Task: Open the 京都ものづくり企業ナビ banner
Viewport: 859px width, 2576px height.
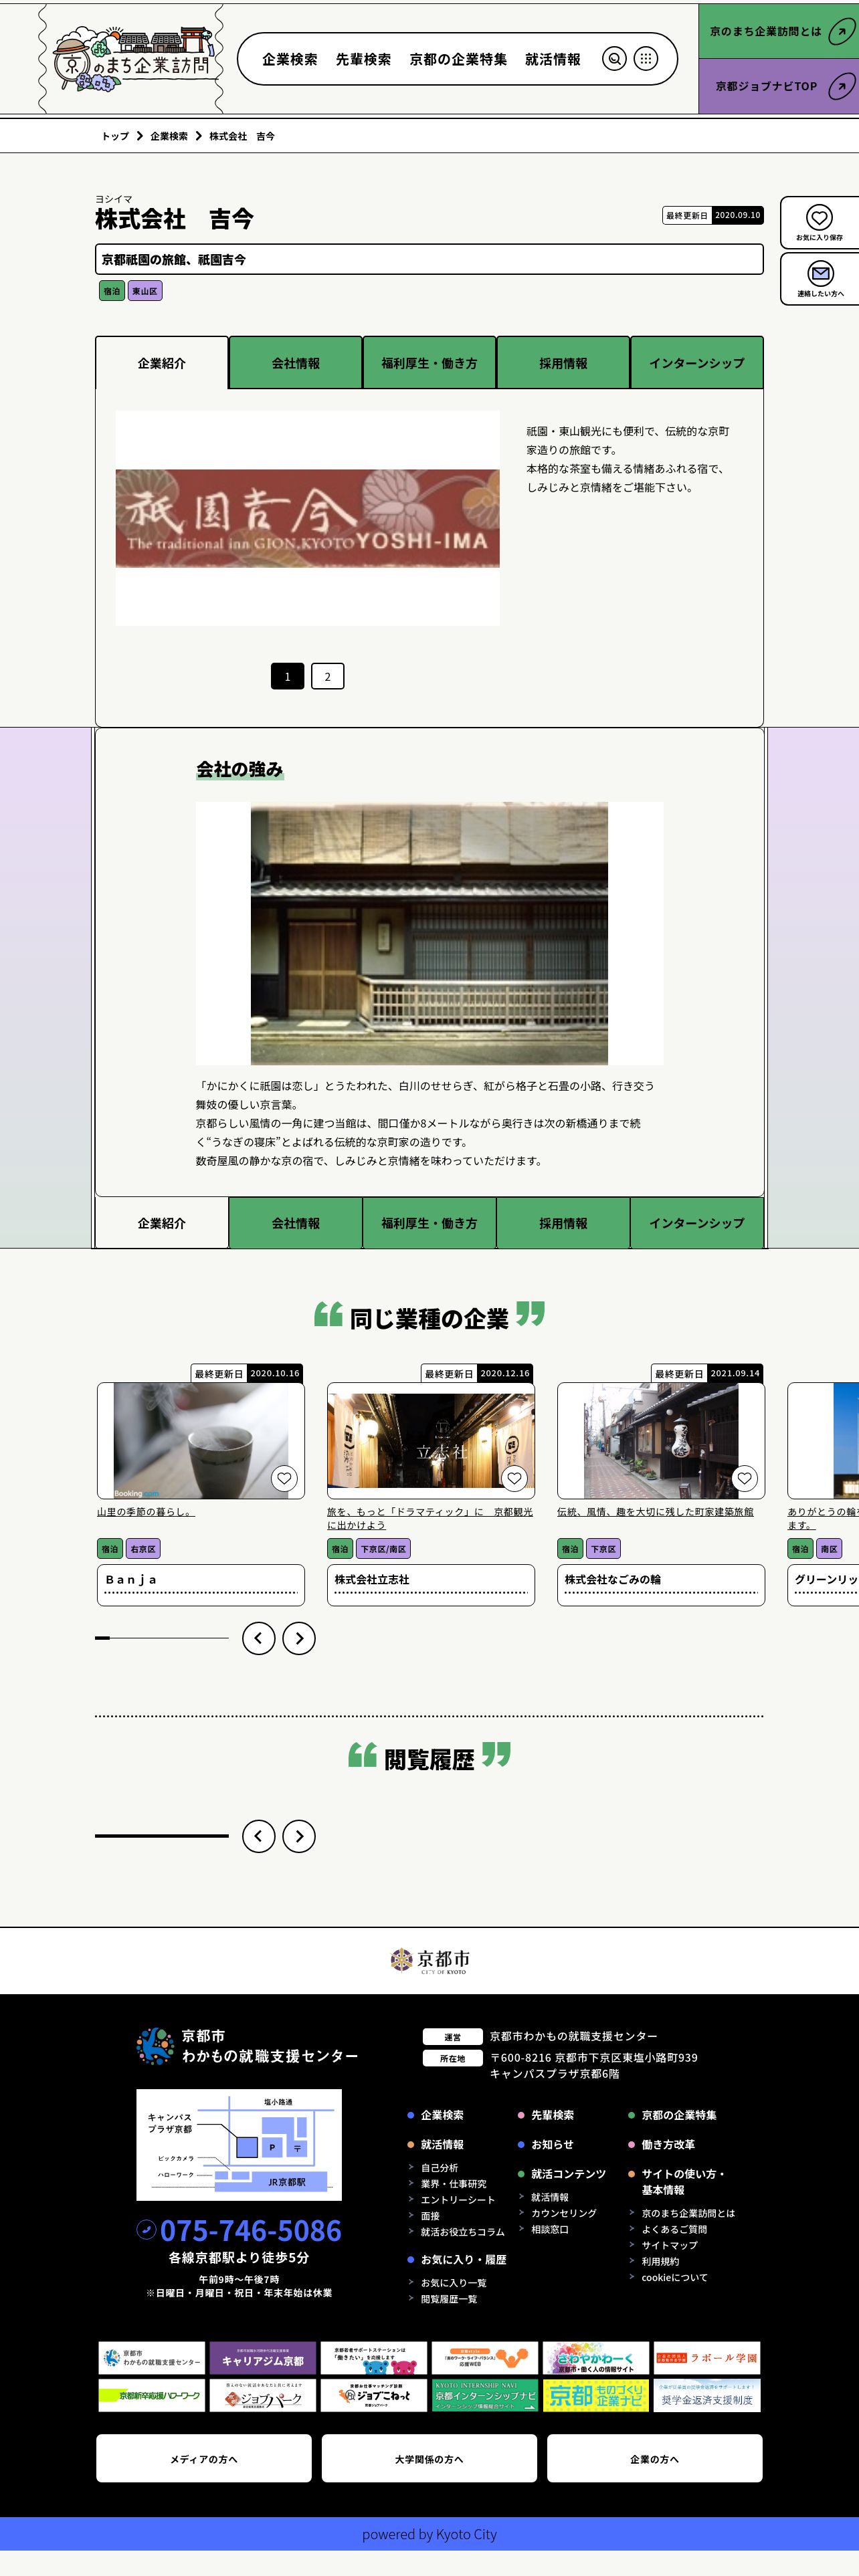Action: 596,2395
